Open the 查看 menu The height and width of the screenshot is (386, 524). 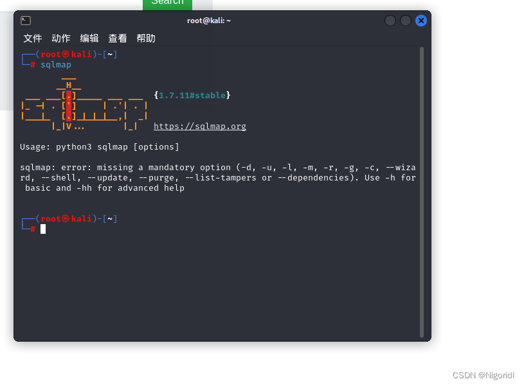point(118,39)
